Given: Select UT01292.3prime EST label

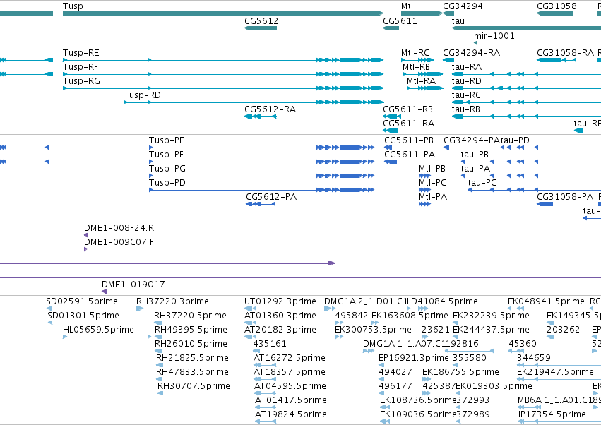Looking at the screenshot, I should tap(280, 301).
